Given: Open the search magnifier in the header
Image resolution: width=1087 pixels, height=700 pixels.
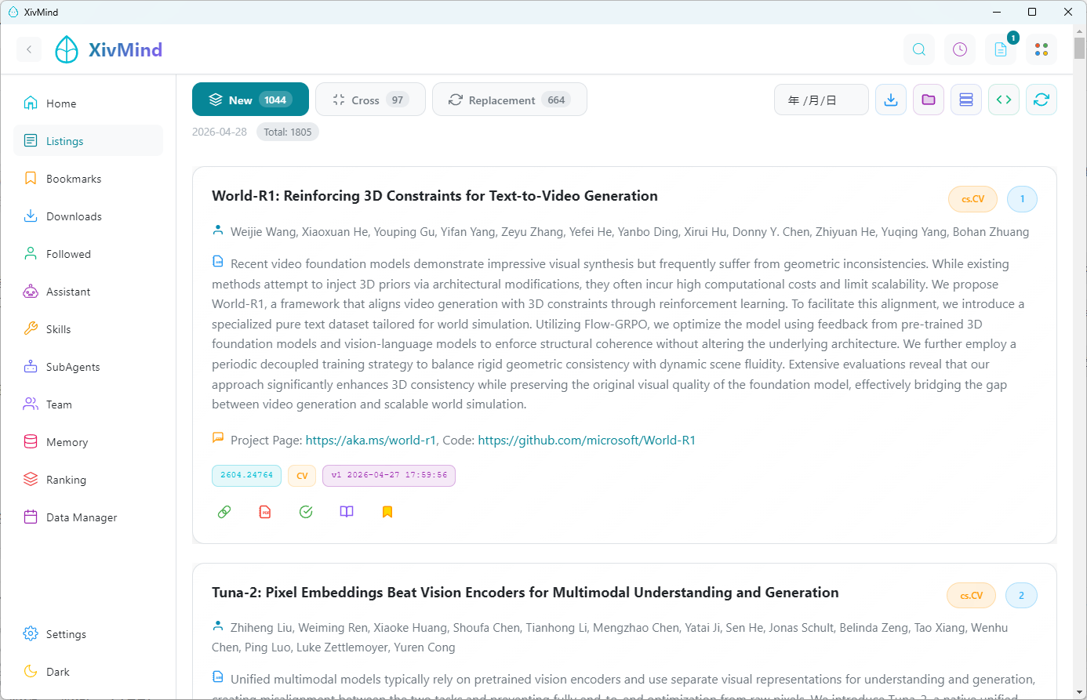Looking at the screenshot, I should tap(919, 49).
